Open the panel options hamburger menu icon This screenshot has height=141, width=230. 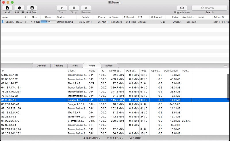(225, 65)
